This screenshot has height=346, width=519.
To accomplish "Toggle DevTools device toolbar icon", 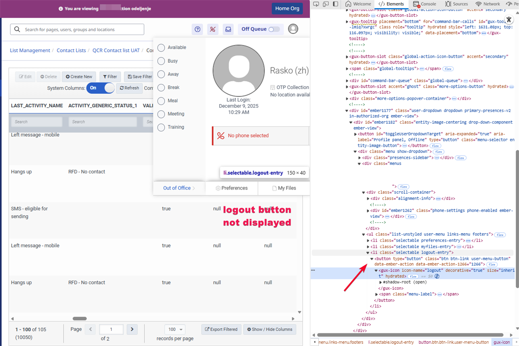I will pos(326,4).
